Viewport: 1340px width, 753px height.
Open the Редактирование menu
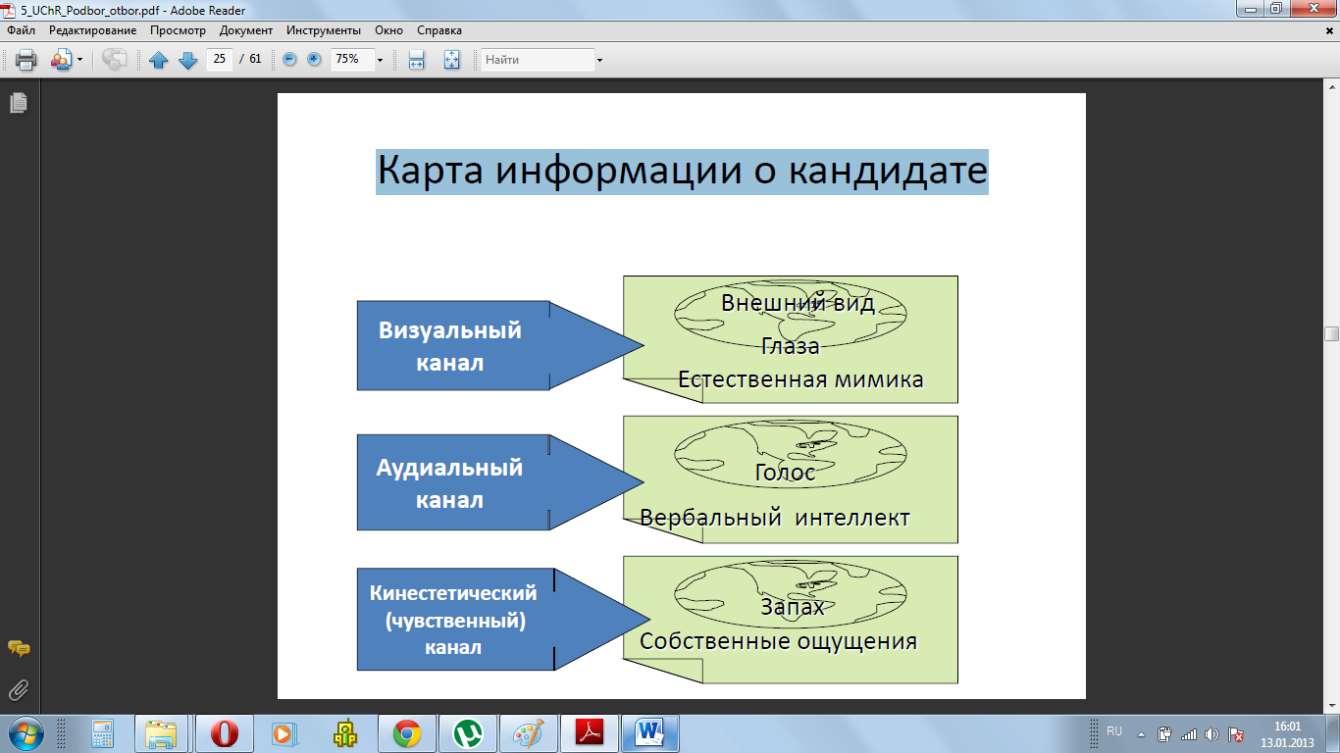[92, 30]
